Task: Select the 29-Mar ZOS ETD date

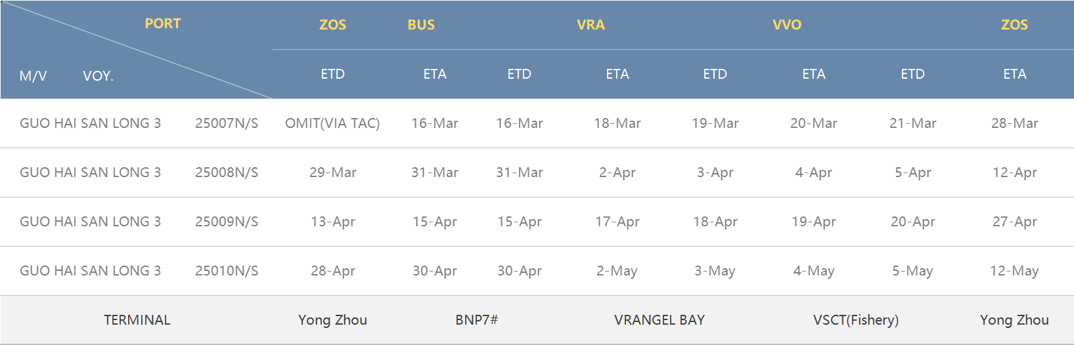Action: tap(333, 172)
